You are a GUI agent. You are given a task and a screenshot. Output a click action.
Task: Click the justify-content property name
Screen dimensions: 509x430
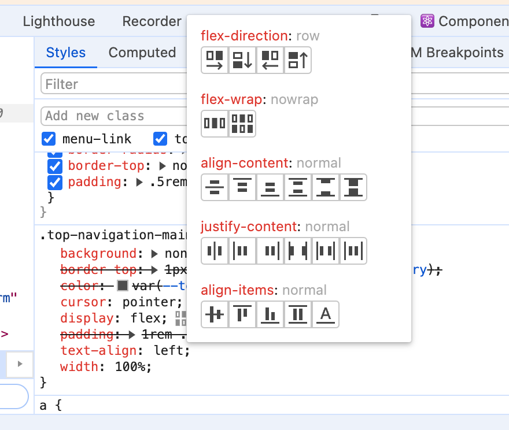point(249,227)
